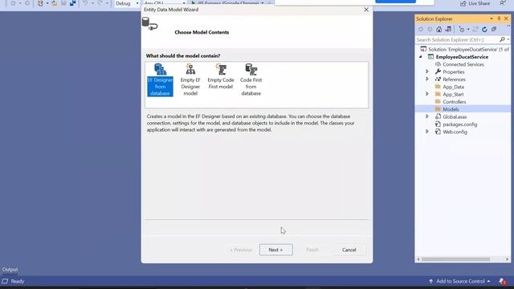Click the Web.config file icon
514x289 pixels.
(438, 132)
